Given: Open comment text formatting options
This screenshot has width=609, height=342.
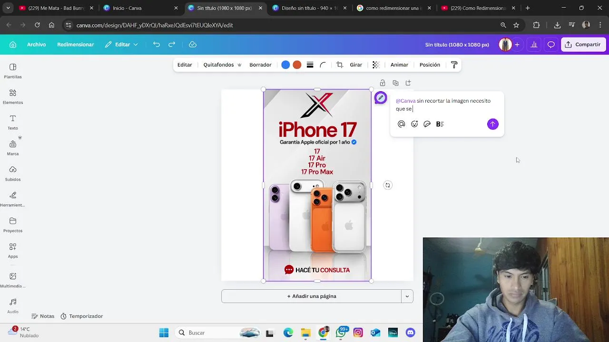Looking at the screenshot, I should (x=440, y=124).
